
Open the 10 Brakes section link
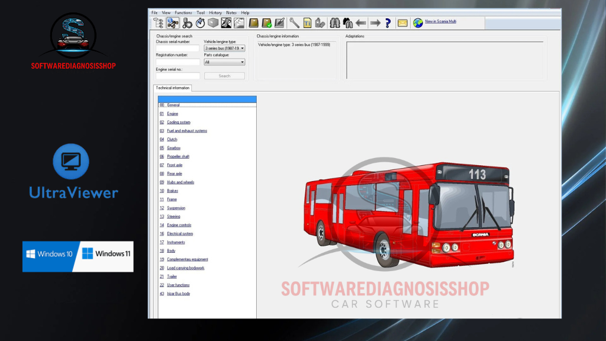click(x=172, y=191)
